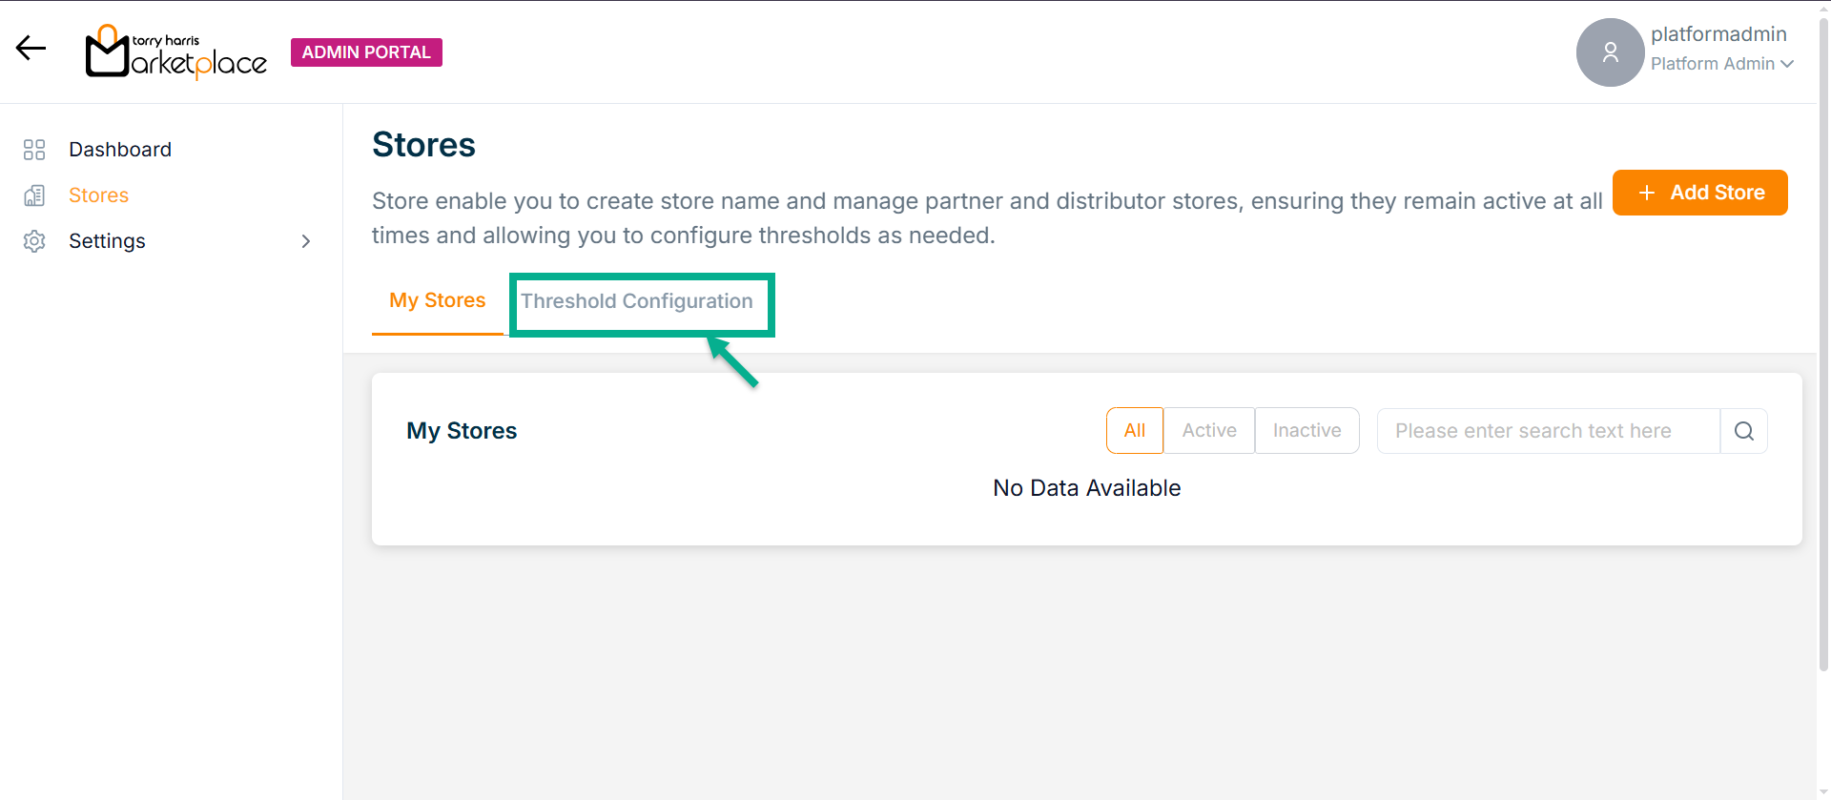Click the Settings gear icon in sidebar
The width and height of the screenshot is (1831, 800).
pyautogui.click(x=34, y=241)
